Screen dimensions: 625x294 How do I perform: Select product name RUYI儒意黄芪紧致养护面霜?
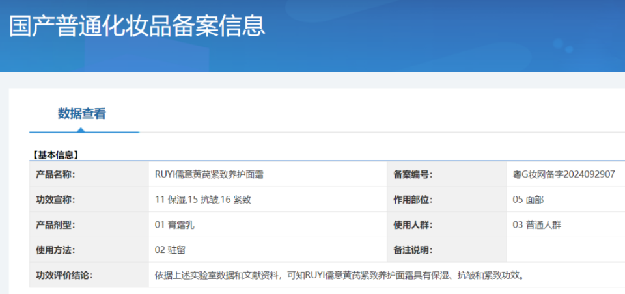(210, 174)
